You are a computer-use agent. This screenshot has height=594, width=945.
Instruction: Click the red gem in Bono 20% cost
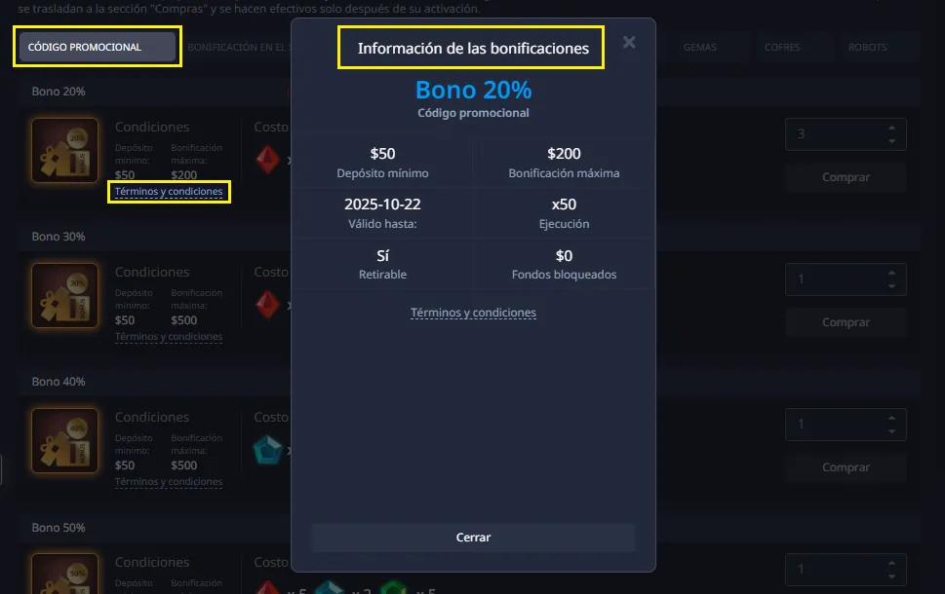[x=268, y=160]
